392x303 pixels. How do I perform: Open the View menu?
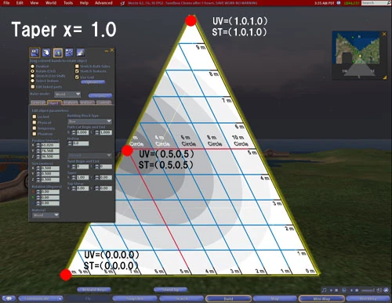click(x=34, y=3)
